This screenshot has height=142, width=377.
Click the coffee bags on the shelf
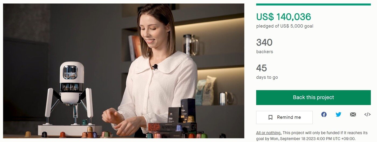point(206,91)
